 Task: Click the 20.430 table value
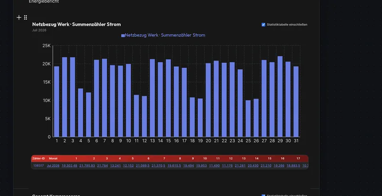[253, 165]
